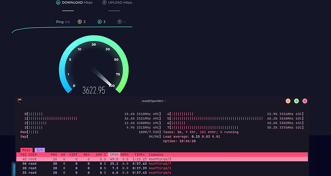
Task: Switch to the Main tab in htop
Action: click(x=26, y=150)
